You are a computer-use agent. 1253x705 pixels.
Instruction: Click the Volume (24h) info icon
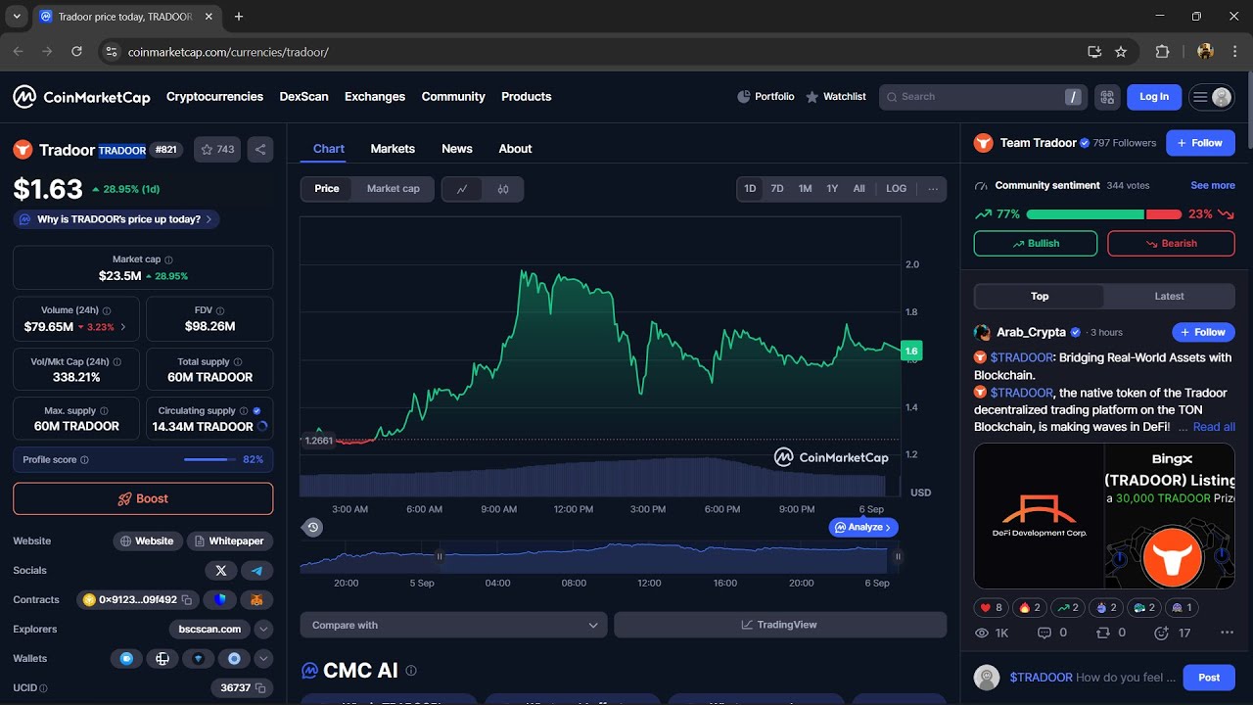(107, 310)
